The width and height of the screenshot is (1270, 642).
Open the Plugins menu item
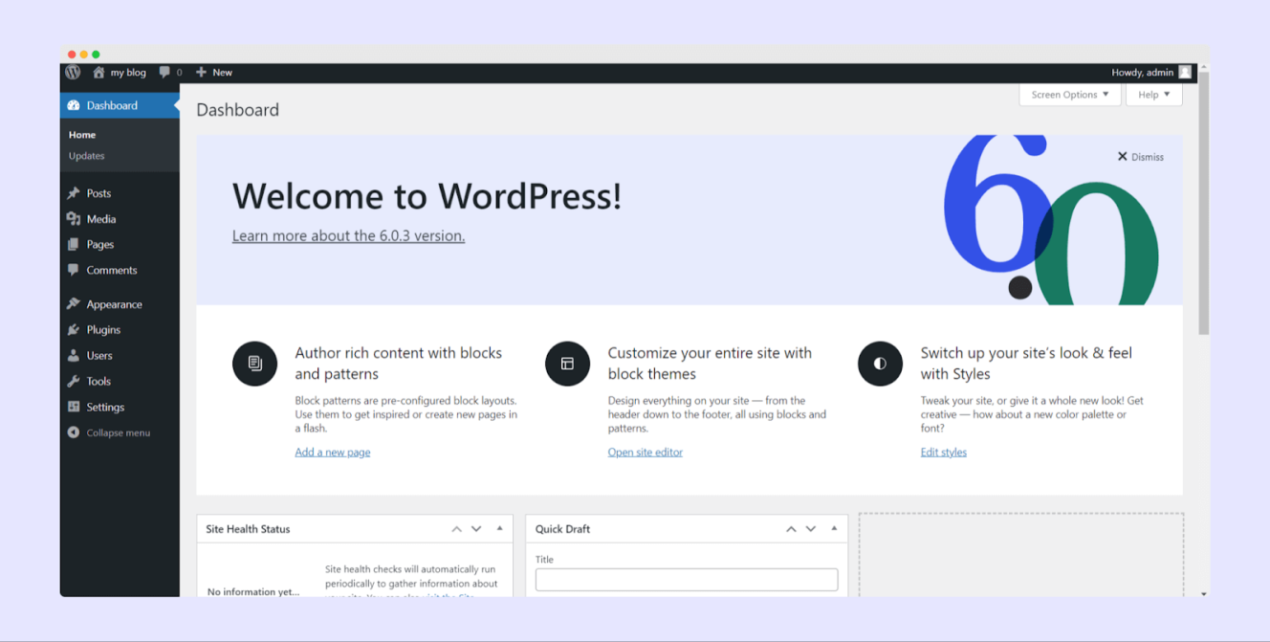click(120, 330)
